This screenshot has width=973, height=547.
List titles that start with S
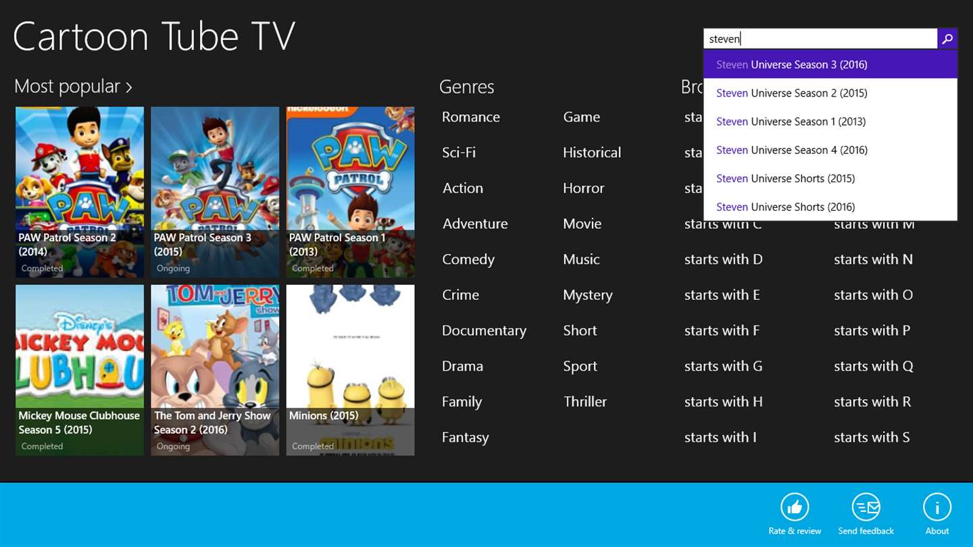coord(872,438)
